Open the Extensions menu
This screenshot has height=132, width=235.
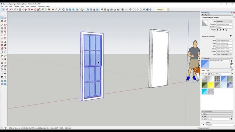pyautogui.click(x=41, y=7)
